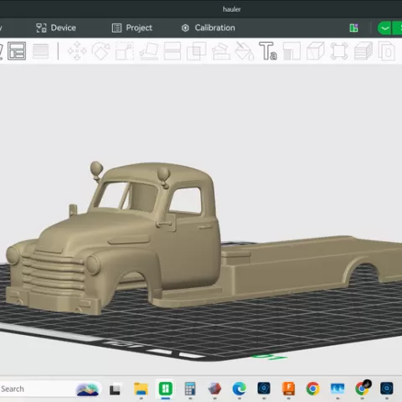Open the Calibration tab
This screenshot has height=402, width=402.
209,28
